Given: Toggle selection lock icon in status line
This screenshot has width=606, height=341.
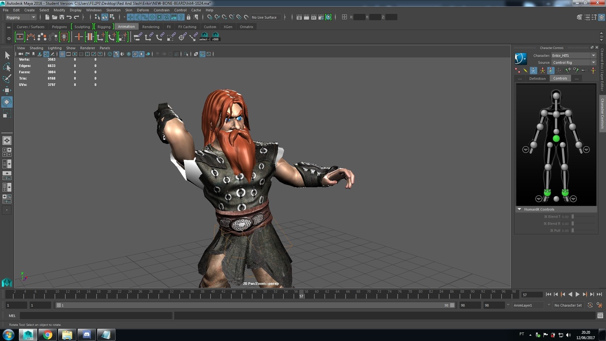Looking at the screenshot, I should coord(188,17).
